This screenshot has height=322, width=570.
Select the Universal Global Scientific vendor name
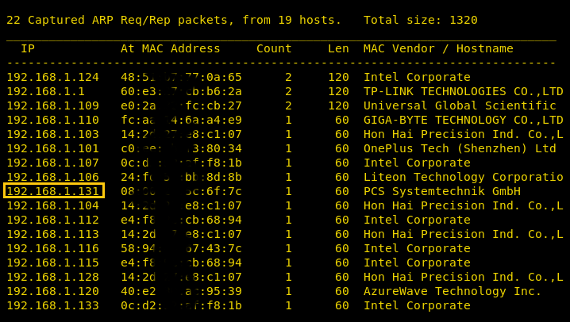460,105
